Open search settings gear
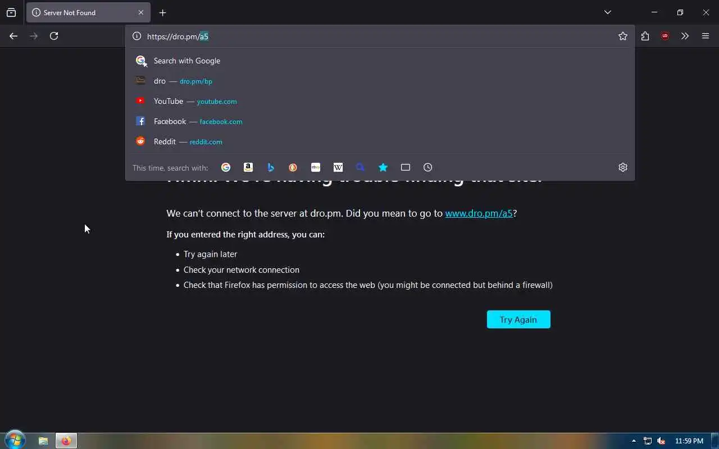Image resolution: width=719 pixels, height=449 pixels. point(623,167)
